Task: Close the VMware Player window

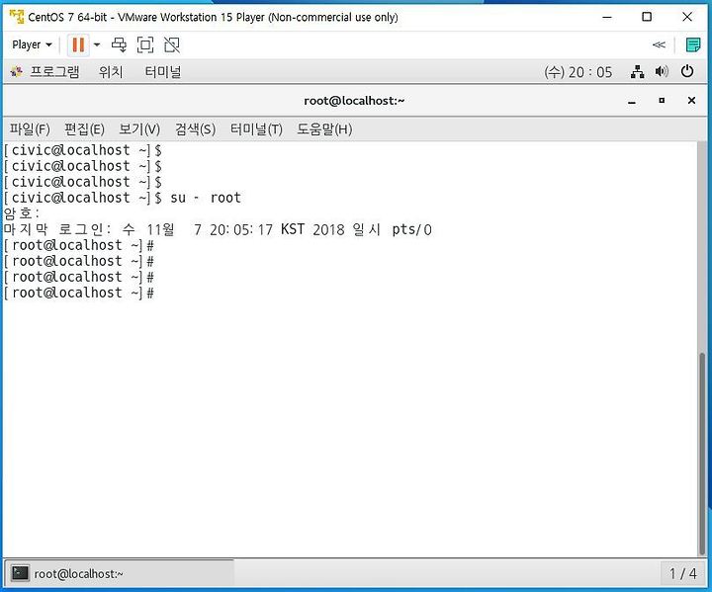Action: coord(687,17)
